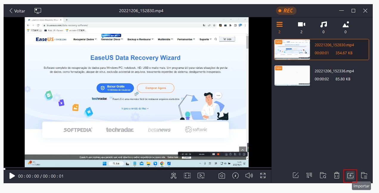Click the 85.80 KB file size
Screen dimensions: 379x193
(x=343, y=79)
